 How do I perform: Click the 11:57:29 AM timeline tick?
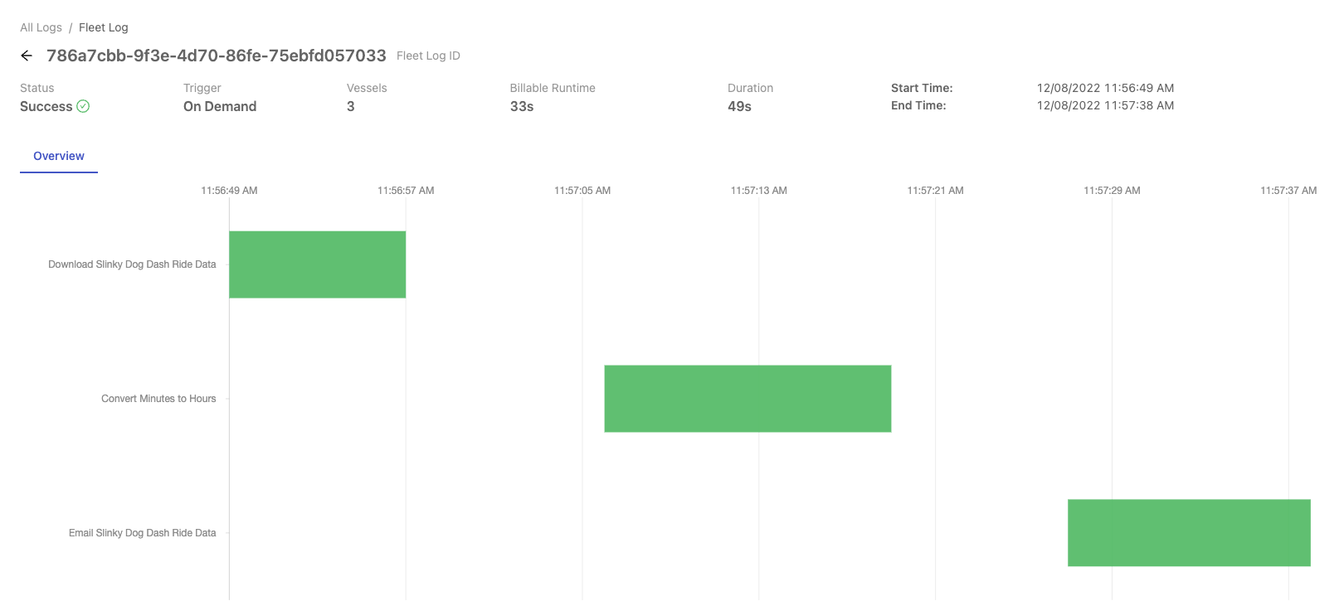1112,191
